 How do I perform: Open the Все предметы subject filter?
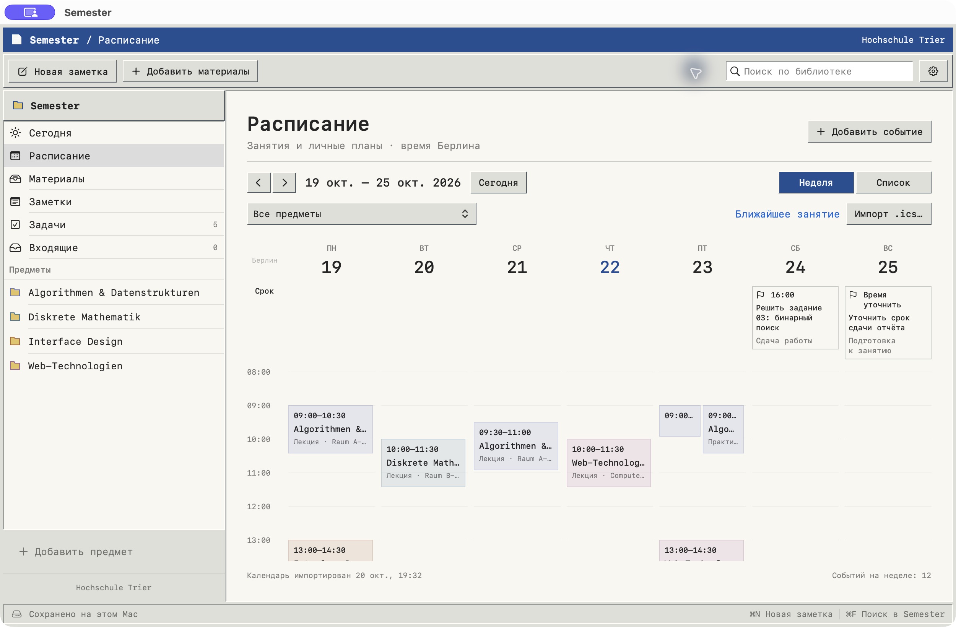(361, 214)
